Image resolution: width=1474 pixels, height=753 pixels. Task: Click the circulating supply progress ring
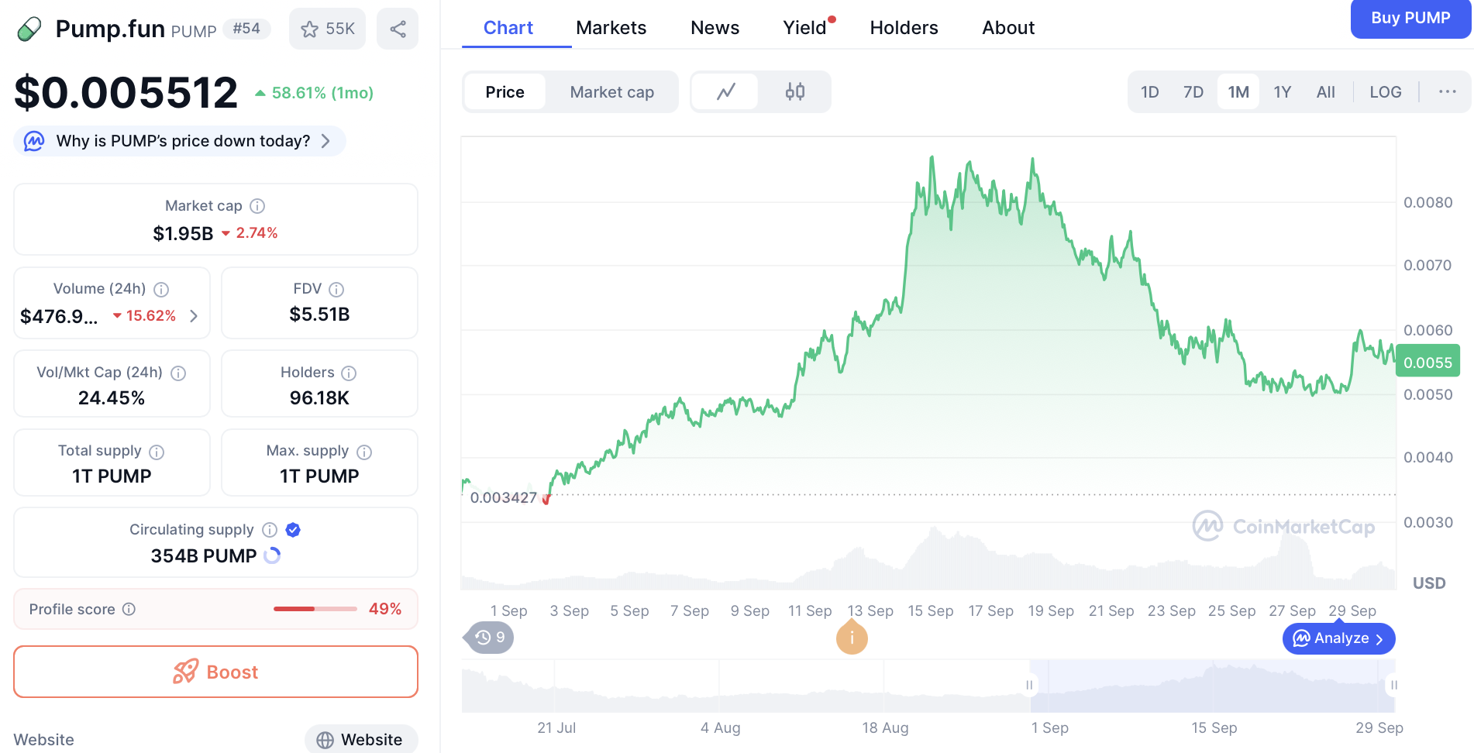[x=272, y=555]
